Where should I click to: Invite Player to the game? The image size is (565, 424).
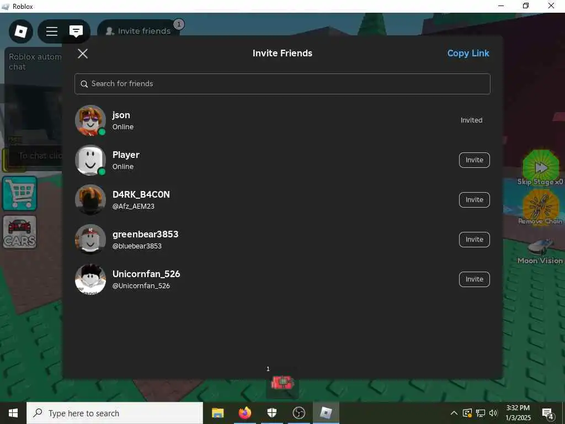tap(474, 160)
